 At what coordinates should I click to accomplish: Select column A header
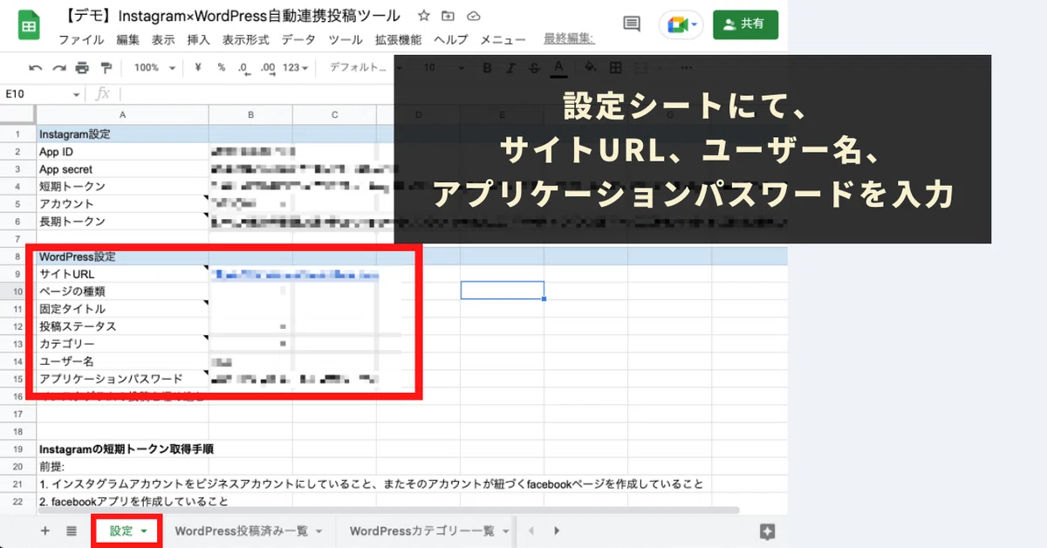click(122, 115)
